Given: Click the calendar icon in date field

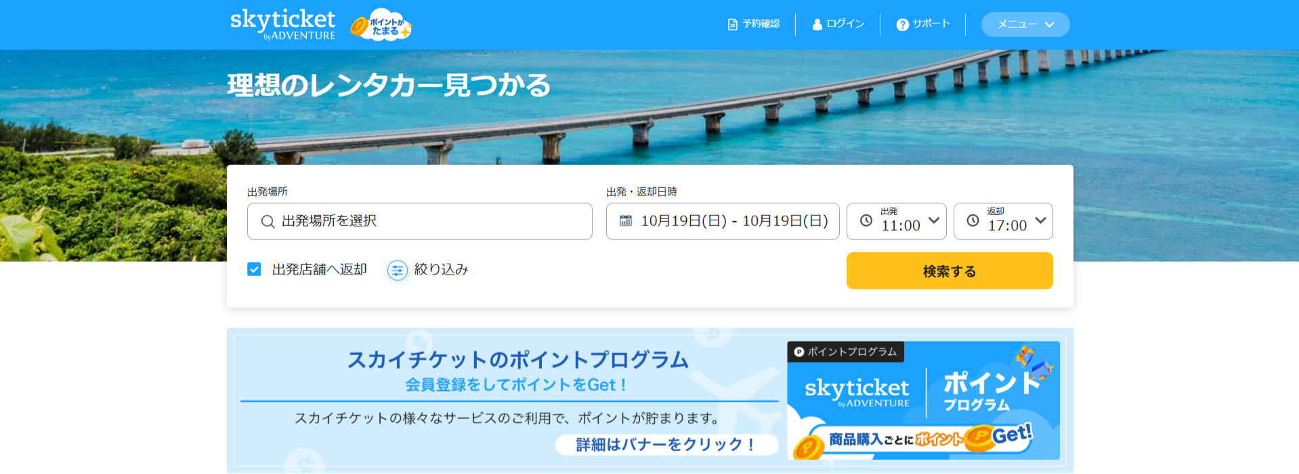Looking at the screenshot, I should (x=626, y=221).
